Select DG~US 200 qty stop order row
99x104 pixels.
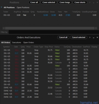[x=49, y=63]
